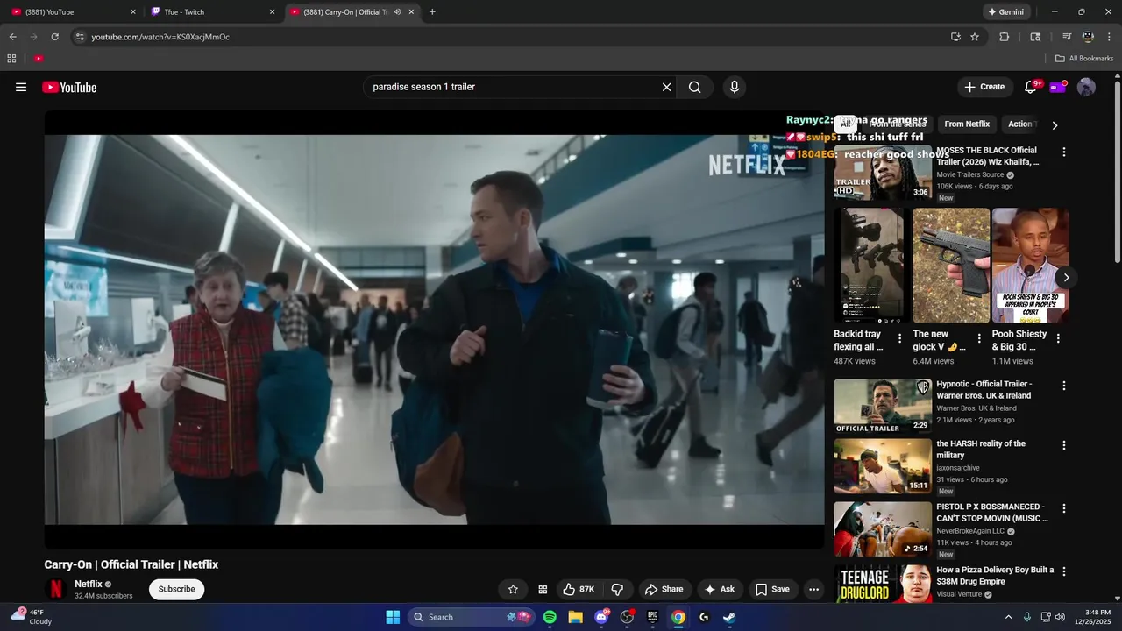Open options for Pizza Delivery Boy video
This screenshot has height=631, width=1122.
click(x=1064, y=571)
